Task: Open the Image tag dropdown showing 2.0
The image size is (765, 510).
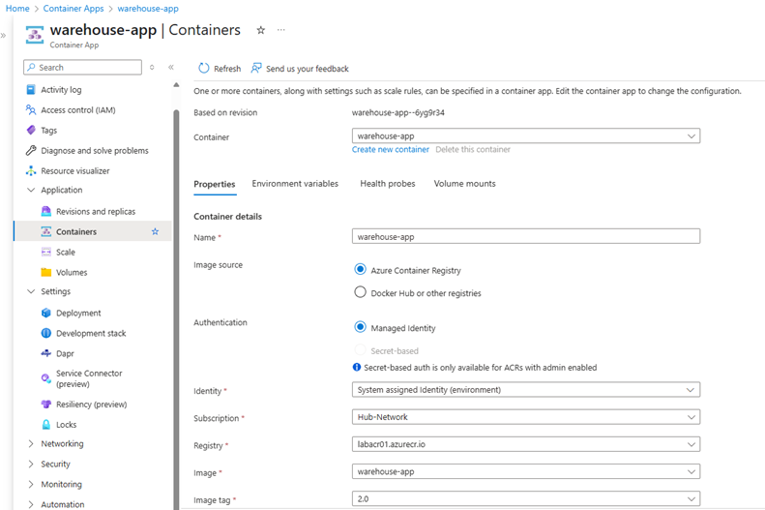Action: (526, 498)
